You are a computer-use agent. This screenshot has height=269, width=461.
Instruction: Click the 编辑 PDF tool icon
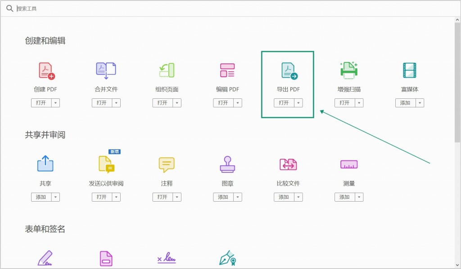(x=227, y=71)
